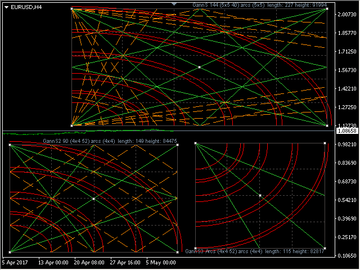Click price axis value 1.56730
The image size is (360, 270).
pos(347,70)
